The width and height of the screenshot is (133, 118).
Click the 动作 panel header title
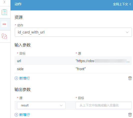point(18,4)
